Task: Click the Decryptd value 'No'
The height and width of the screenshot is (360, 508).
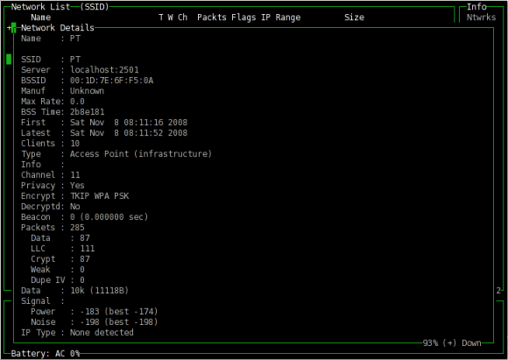Action: coord(74,207)
